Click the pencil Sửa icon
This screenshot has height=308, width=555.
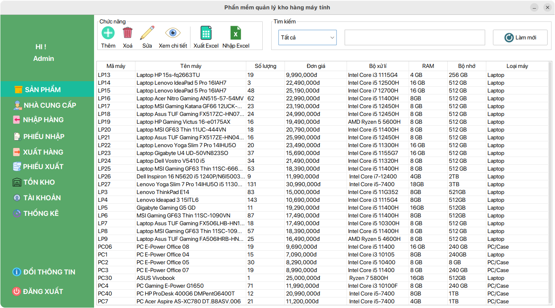click(x=147, y=33)
